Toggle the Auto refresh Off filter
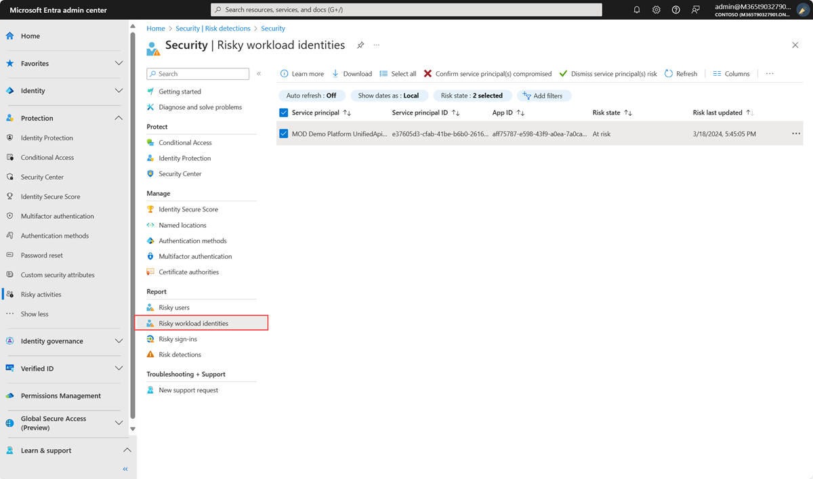The image size is (813, 479). (311, 96)
